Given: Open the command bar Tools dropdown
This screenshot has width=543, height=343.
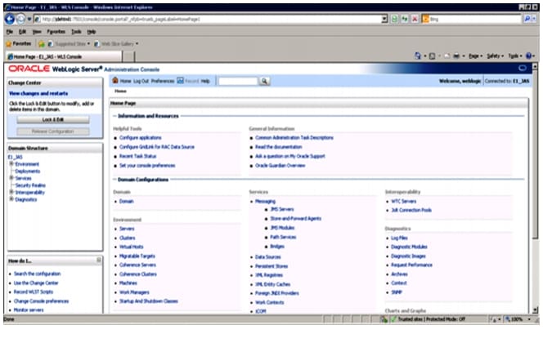Looking at the screenshot, I should pos(515,56).
